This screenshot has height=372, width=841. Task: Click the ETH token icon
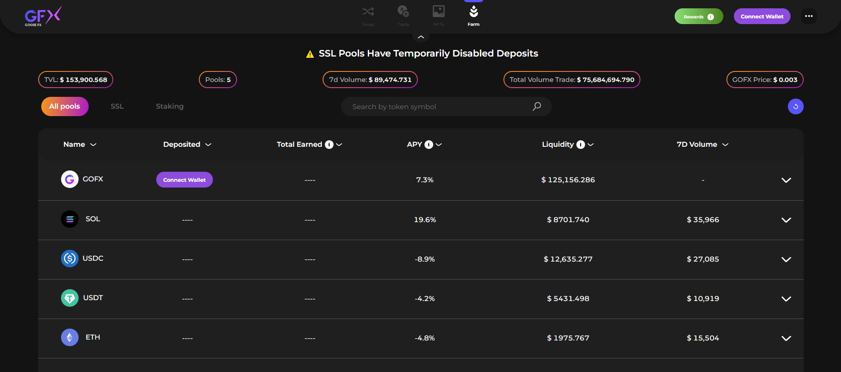point(70,337)
